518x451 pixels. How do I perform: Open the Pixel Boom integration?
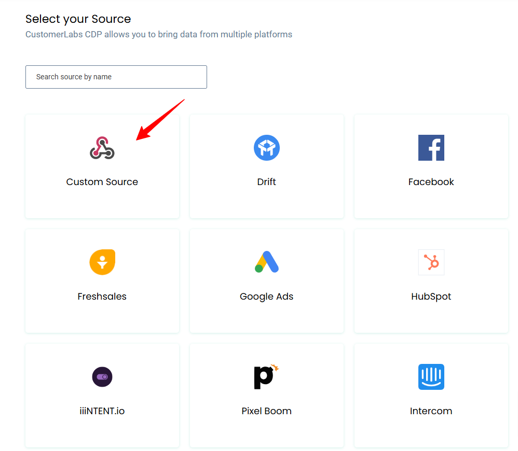click(266, 395)
